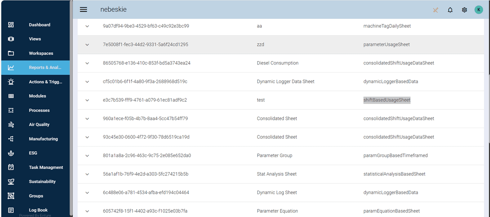Click the Dashboard grid icon

tap(11, 25)
